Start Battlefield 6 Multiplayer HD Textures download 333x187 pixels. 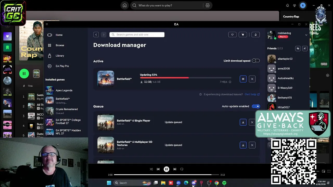tap(243, 145)
